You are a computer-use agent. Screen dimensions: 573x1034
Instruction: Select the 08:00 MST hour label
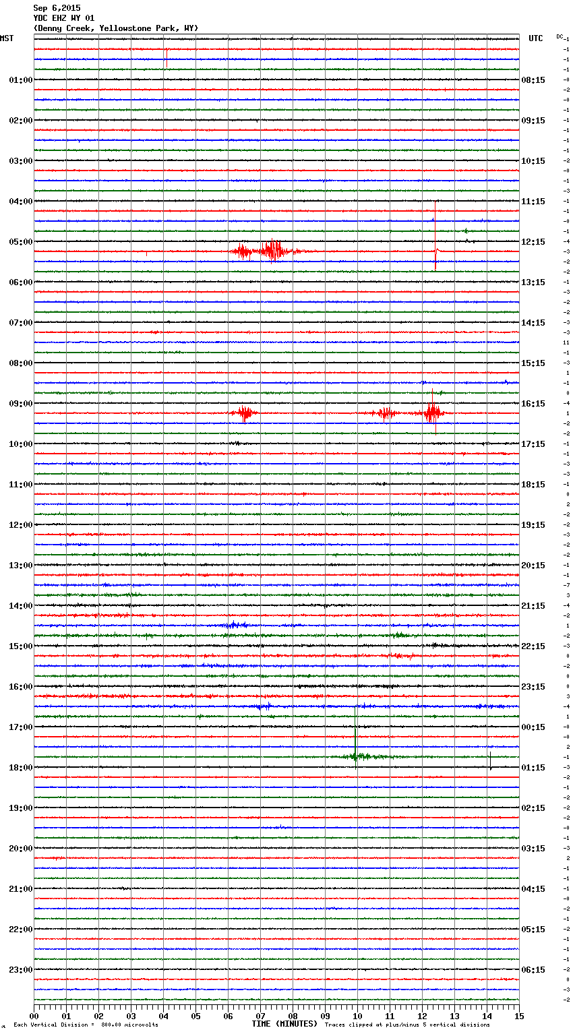point(20,363)
